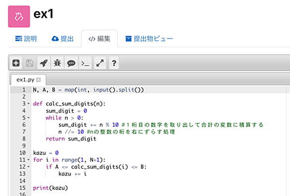Click the speech bubble comments icon
The height and width of the screenshot is (196, 290).
pos(71,63)
